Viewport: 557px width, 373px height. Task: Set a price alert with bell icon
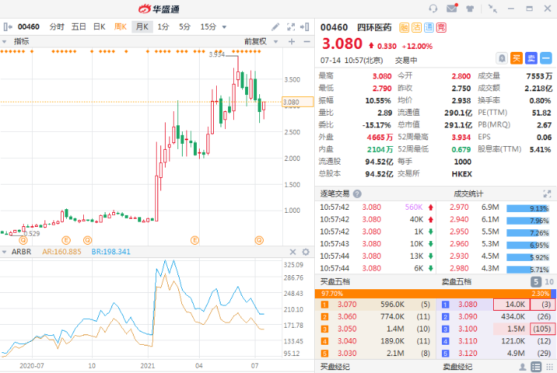(x=501, y=58)
